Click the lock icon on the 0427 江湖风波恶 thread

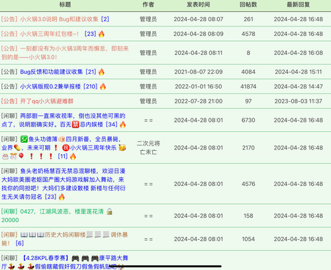(x=109, y=212)
